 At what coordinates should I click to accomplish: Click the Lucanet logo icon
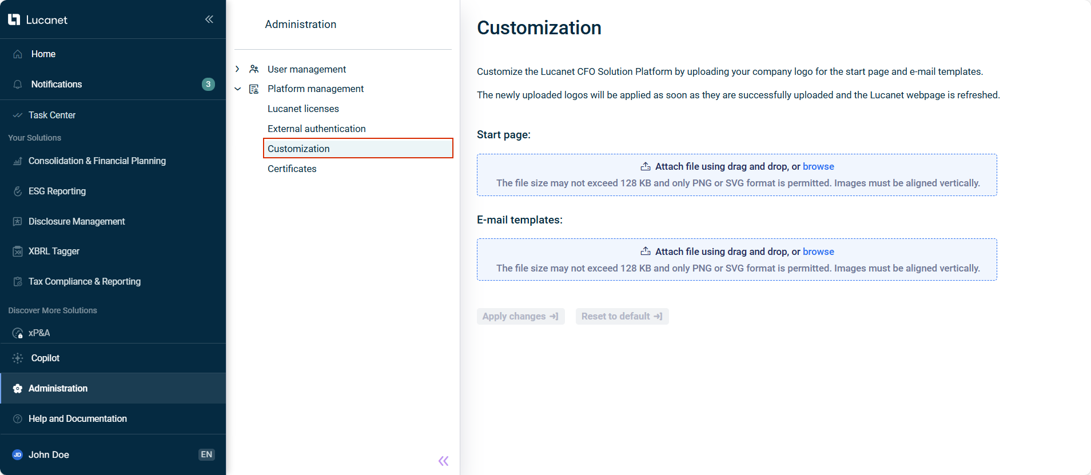tap(14, 19)
